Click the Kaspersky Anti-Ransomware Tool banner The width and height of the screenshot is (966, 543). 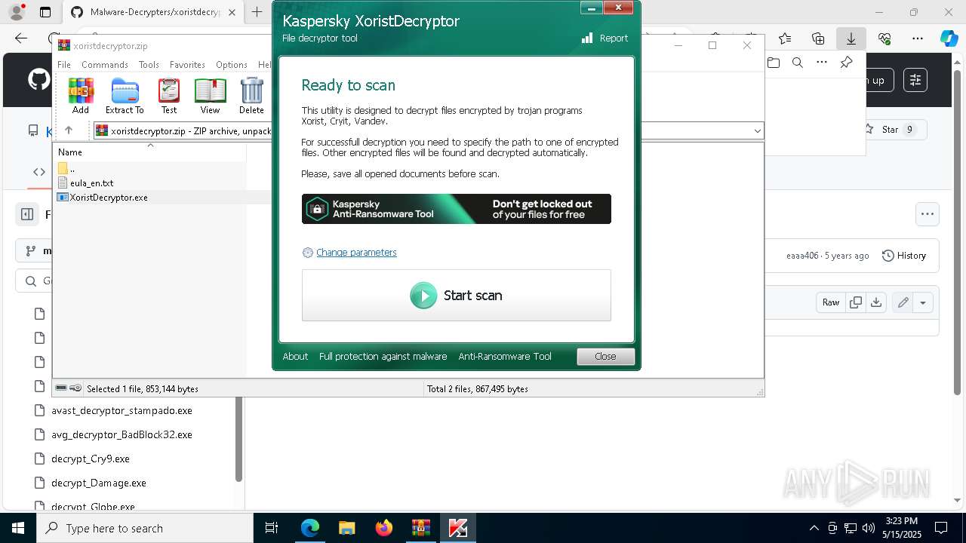[456, 209]
